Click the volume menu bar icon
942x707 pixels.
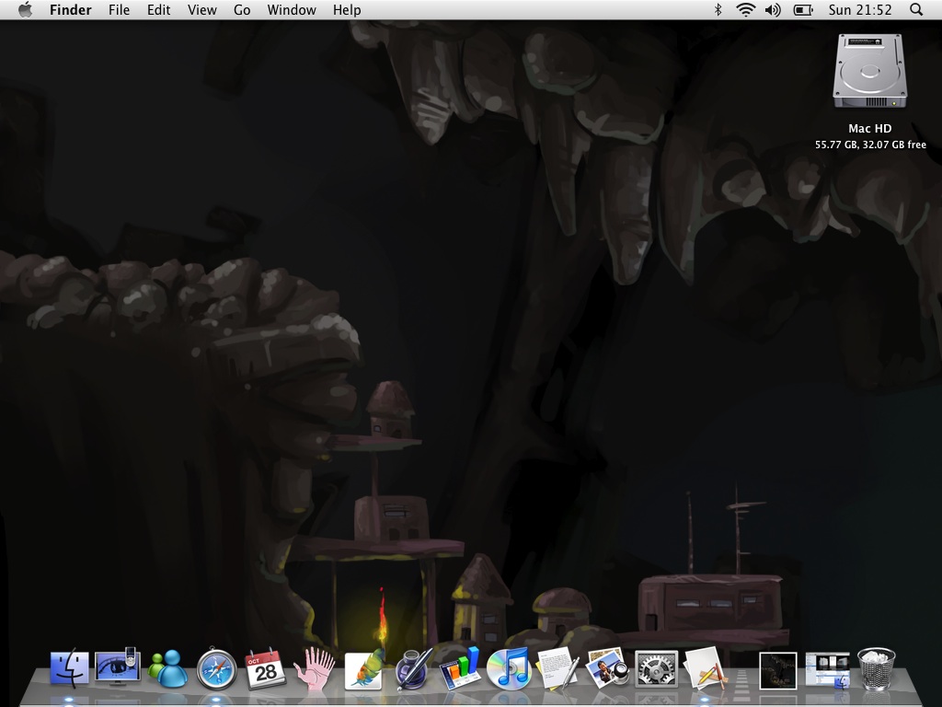tap(773, 9)
